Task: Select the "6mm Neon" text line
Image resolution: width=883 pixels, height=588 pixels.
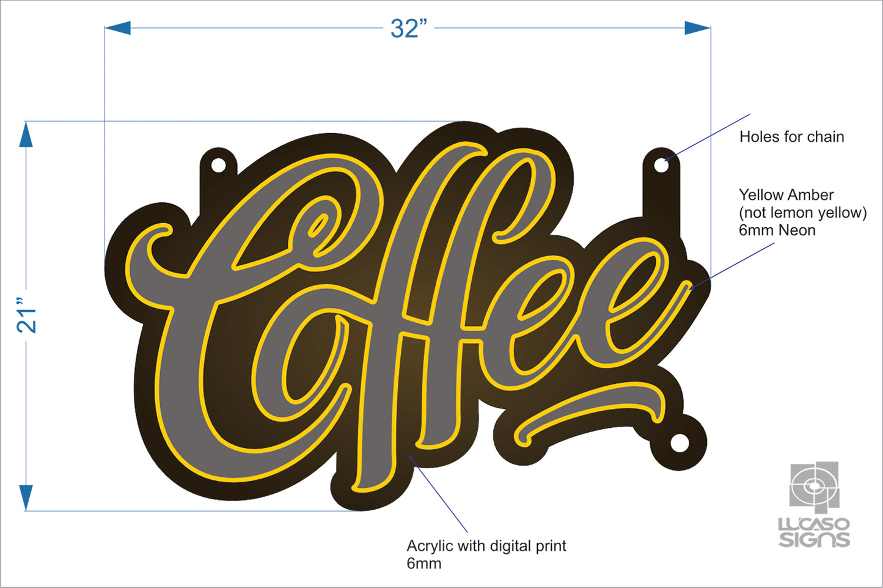Action: pos(777,230)
